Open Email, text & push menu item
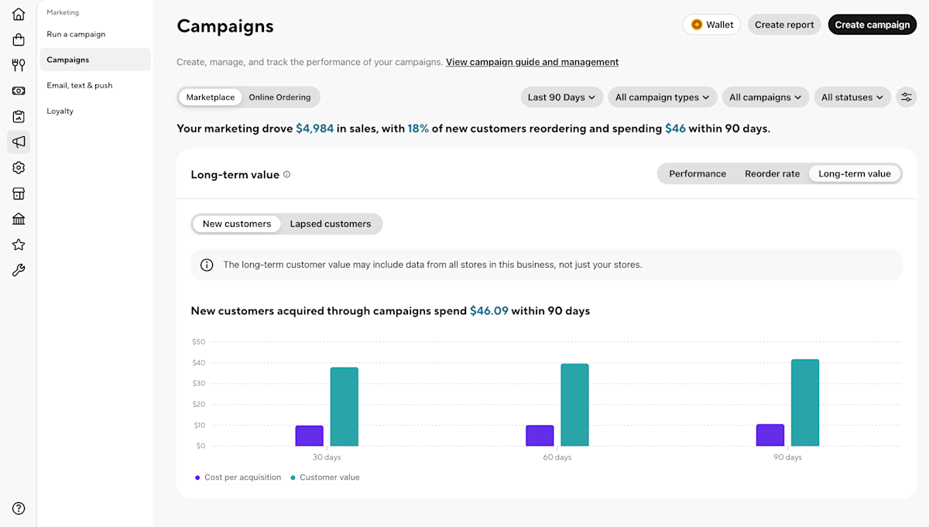 coord(95,85)
